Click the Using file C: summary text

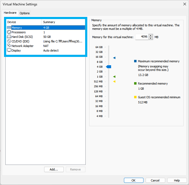(x=63, y=41)
